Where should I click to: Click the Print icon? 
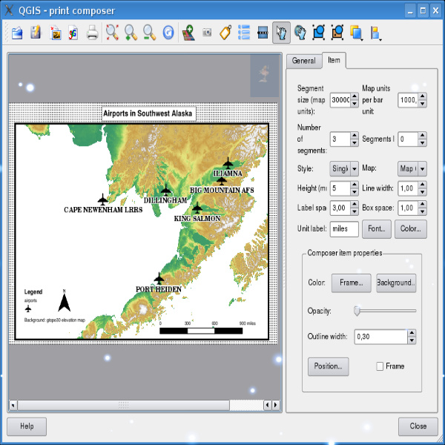(x=92, y=33)
